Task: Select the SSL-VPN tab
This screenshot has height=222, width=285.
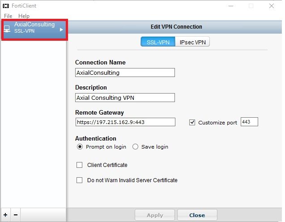Action: [x=158, y=42]
